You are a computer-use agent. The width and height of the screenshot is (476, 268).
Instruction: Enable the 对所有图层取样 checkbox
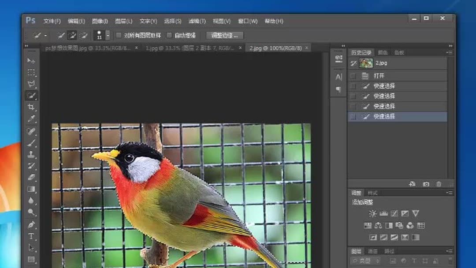click(118, 35)
